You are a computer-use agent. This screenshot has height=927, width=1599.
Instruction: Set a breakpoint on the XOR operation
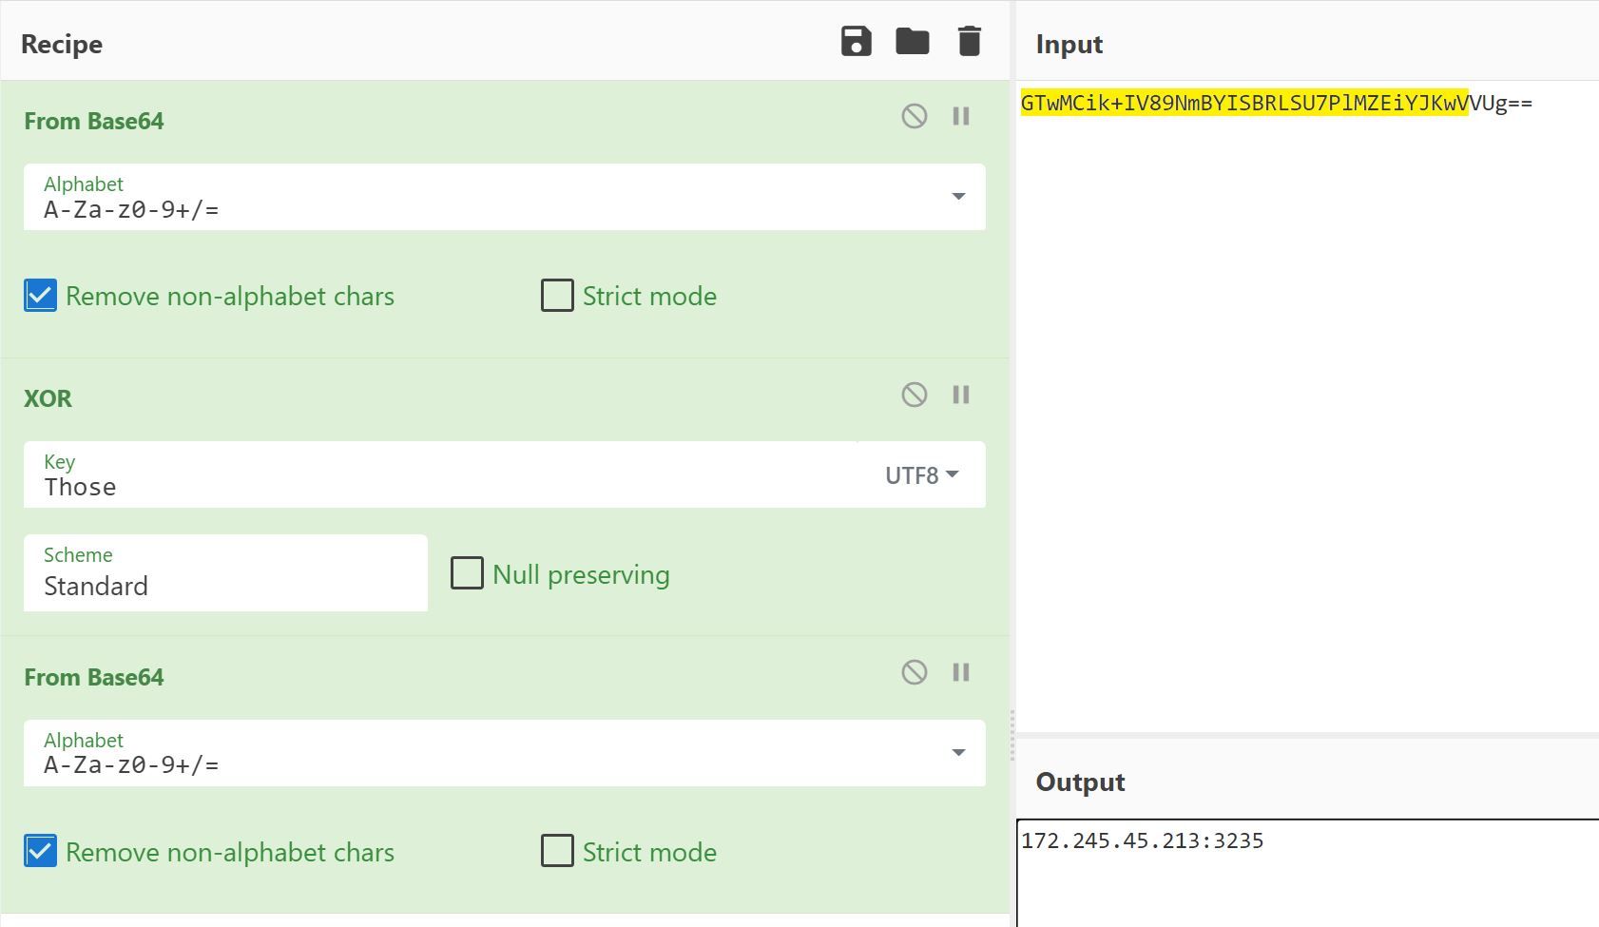(961, 395)
